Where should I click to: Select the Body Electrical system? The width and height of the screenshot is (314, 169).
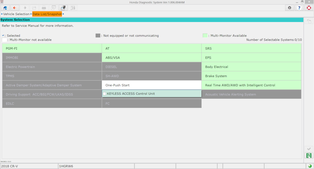251,67
